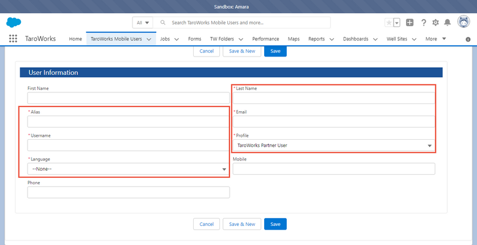Open the Help question mark icon

tap(423, 23)
